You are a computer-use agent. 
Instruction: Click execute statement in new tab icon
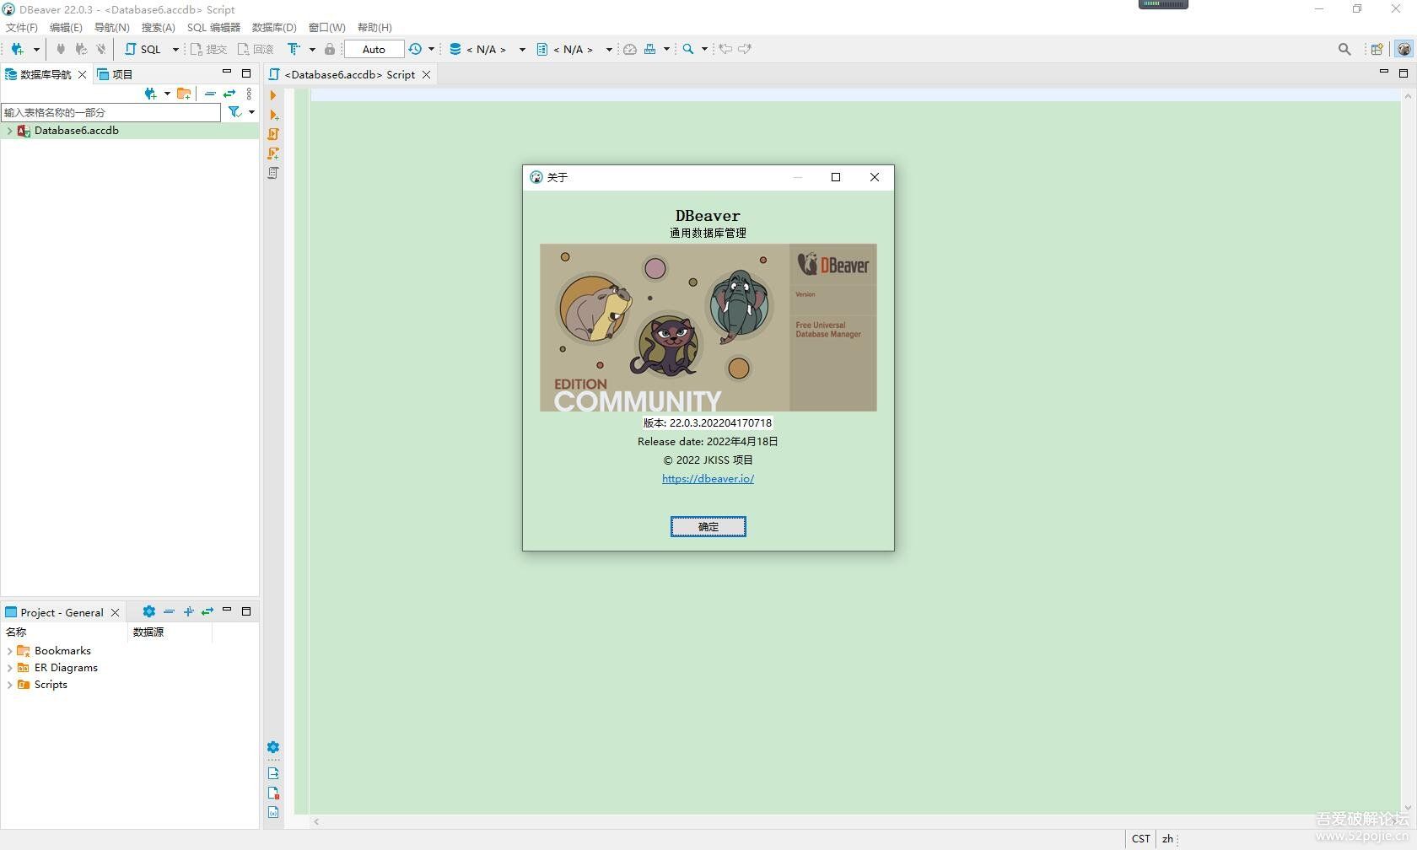(273, 115)
